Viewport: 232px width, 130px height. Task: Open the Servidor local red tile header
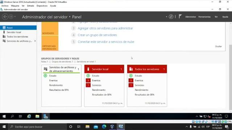104,69
